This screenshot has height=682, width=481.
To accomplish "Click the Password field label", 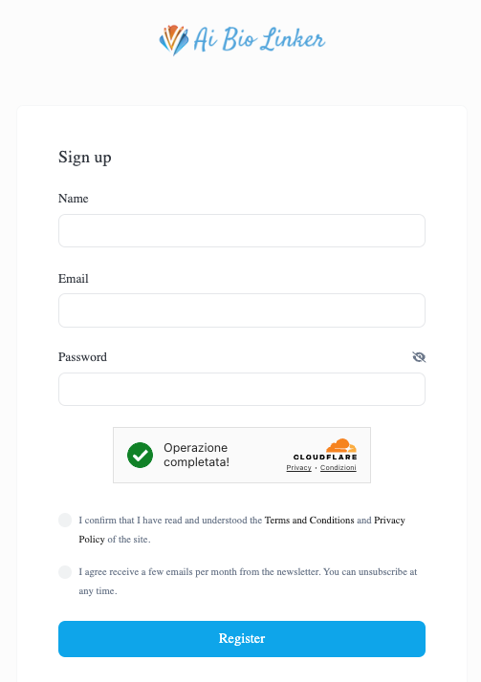I will pos(82,357).
